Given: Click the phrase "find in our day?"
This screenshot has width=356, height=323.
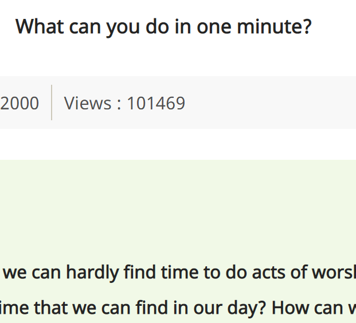Looking at the screenshot, I should pyautogui.click(x=201, y=308).
